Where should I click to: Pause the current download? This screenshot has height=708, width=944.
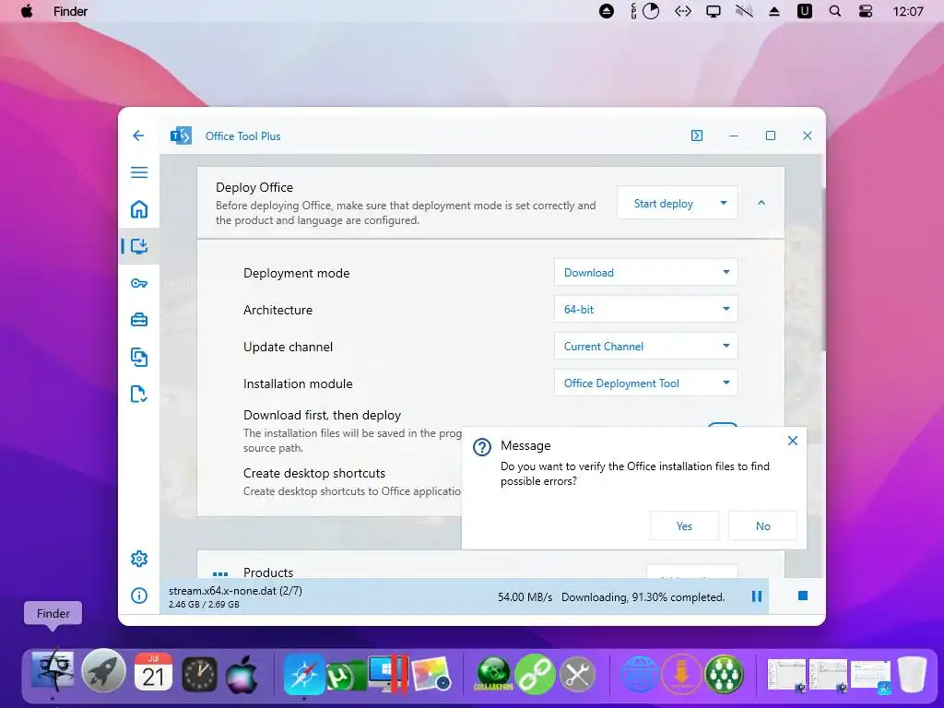[757, 596]
